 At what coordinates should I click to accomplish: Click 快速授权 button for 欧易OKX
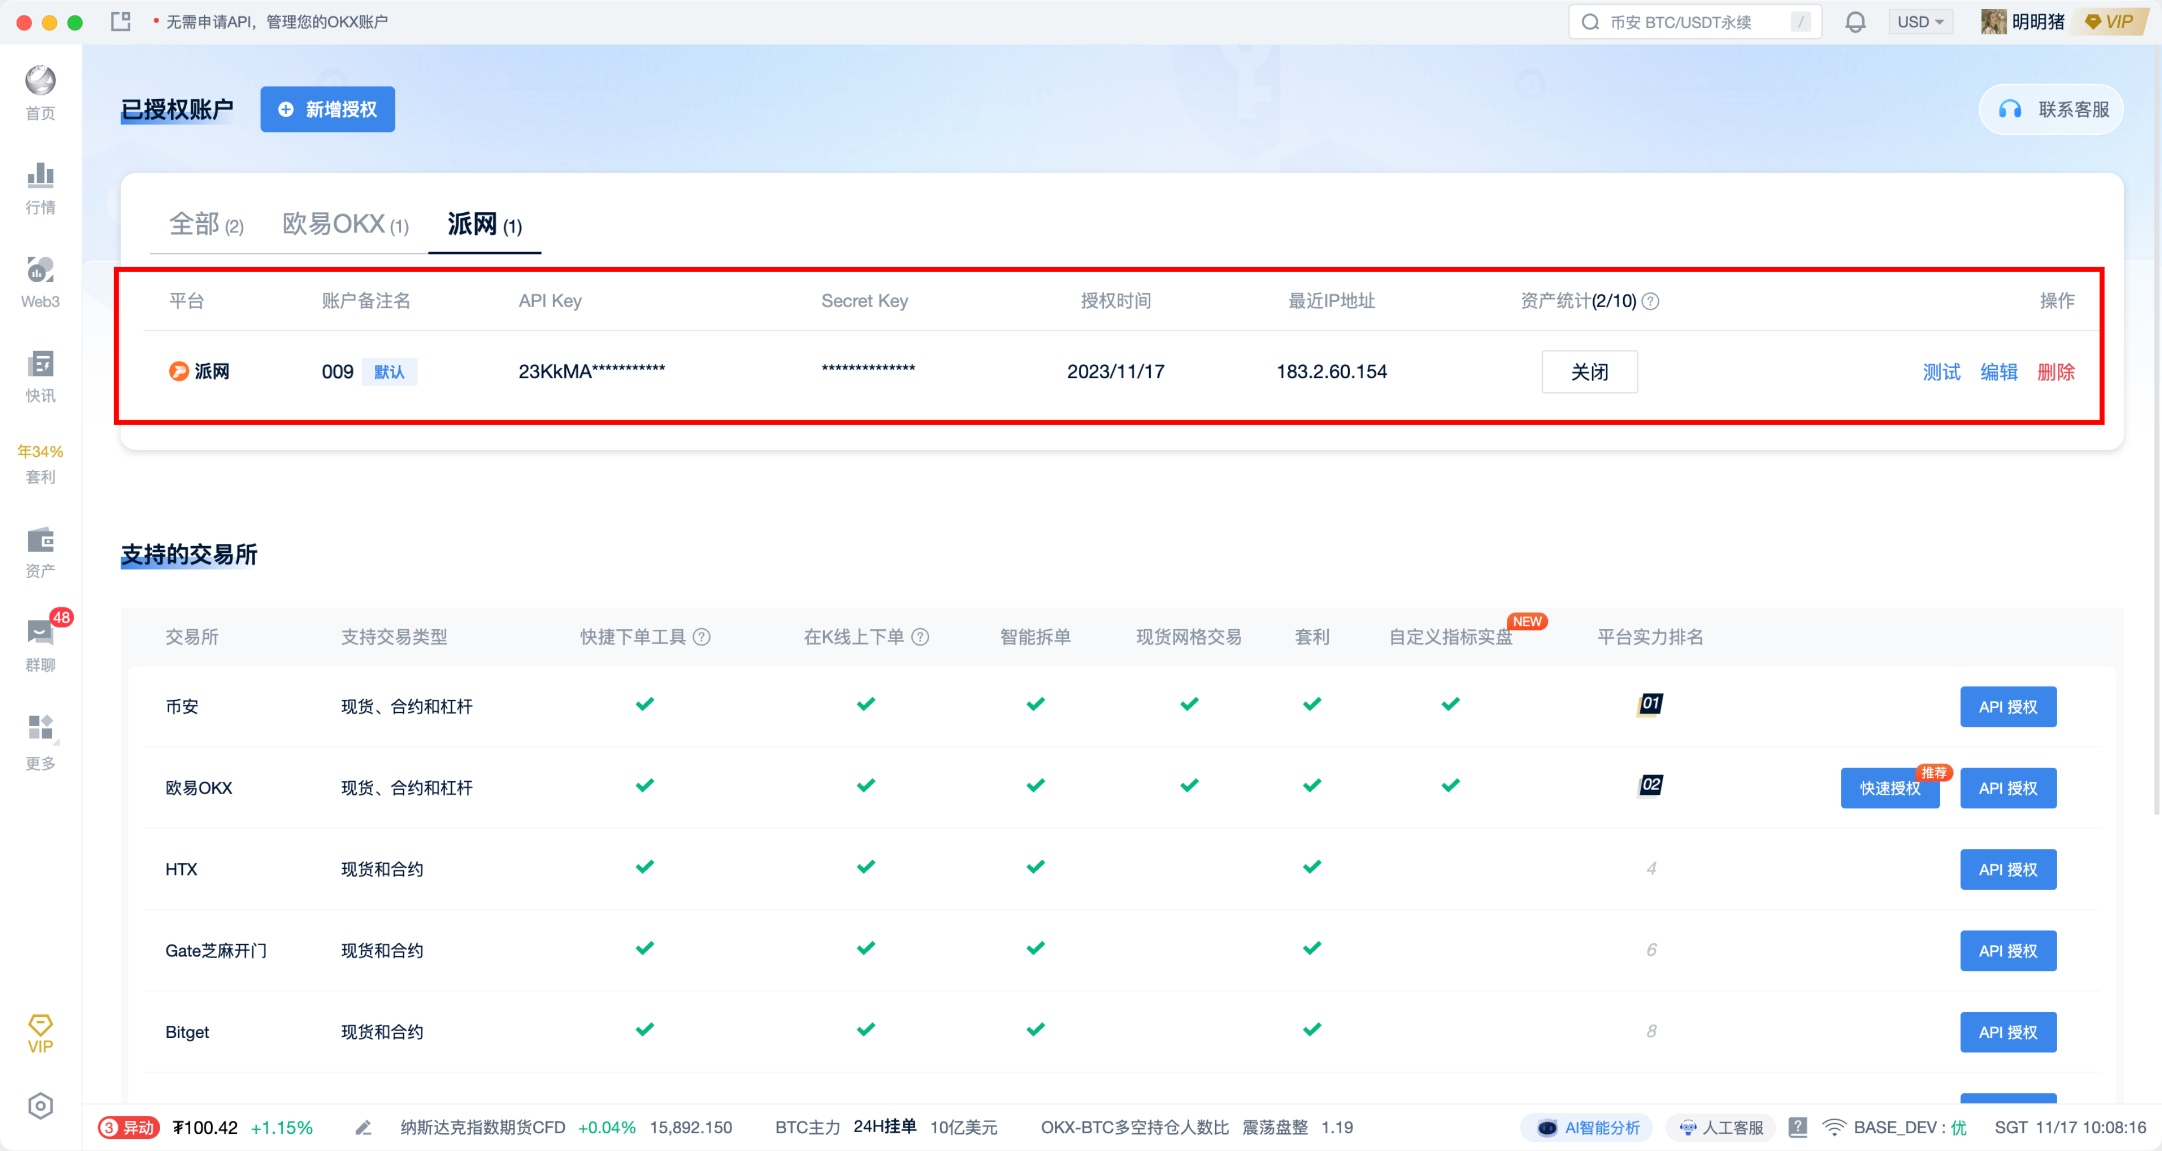coord(1890,788)
